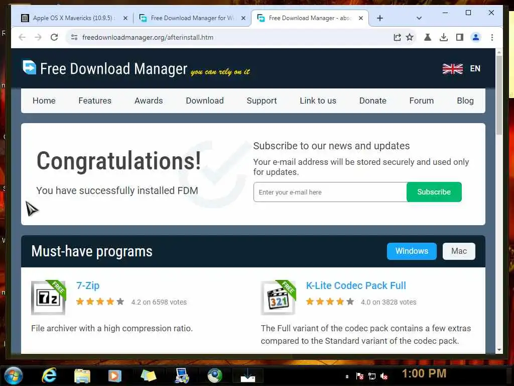Open a new tab with plus button
514x386 pixels.
tap(380, 18)
